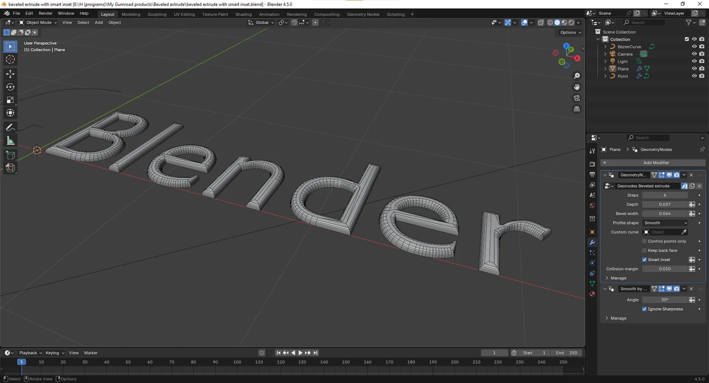Click the Bevel width value slider
Viewport: 709px width, 383px height.
click(664, 214)
